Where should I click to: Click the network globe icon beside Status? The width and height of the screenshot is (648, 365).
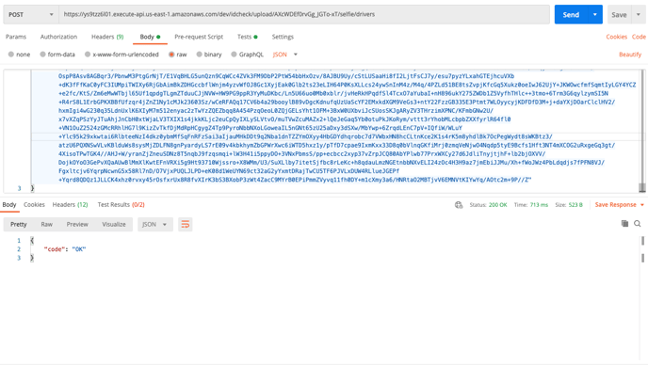[x=459, y=205]
